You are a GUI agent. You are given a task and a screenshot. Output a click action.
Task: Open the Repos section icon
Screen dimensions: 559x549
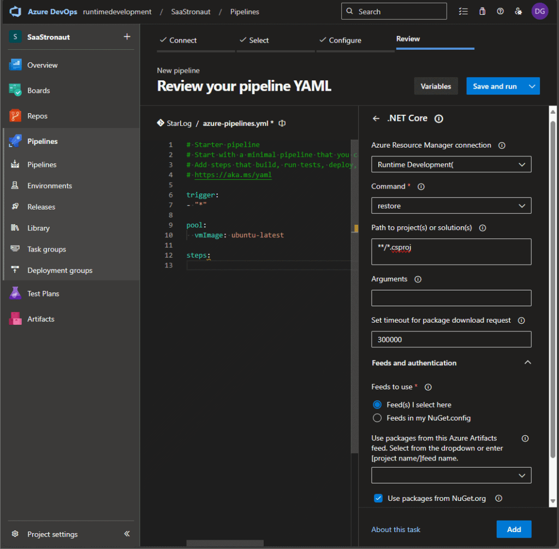pyautogui.click(x=15, y=116)
